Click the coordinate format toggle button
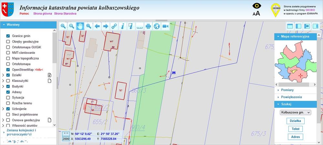Viewport: 323px width, 145px height. (66, 134)
